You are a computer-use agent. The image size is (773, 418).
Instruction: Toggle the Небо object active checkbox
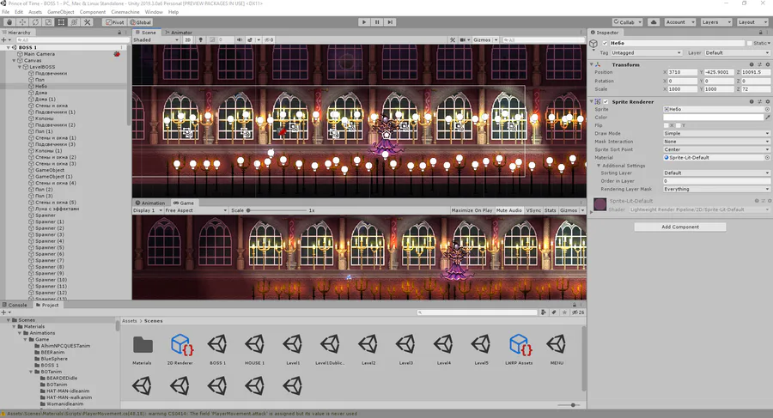click(x=605, y=44)
